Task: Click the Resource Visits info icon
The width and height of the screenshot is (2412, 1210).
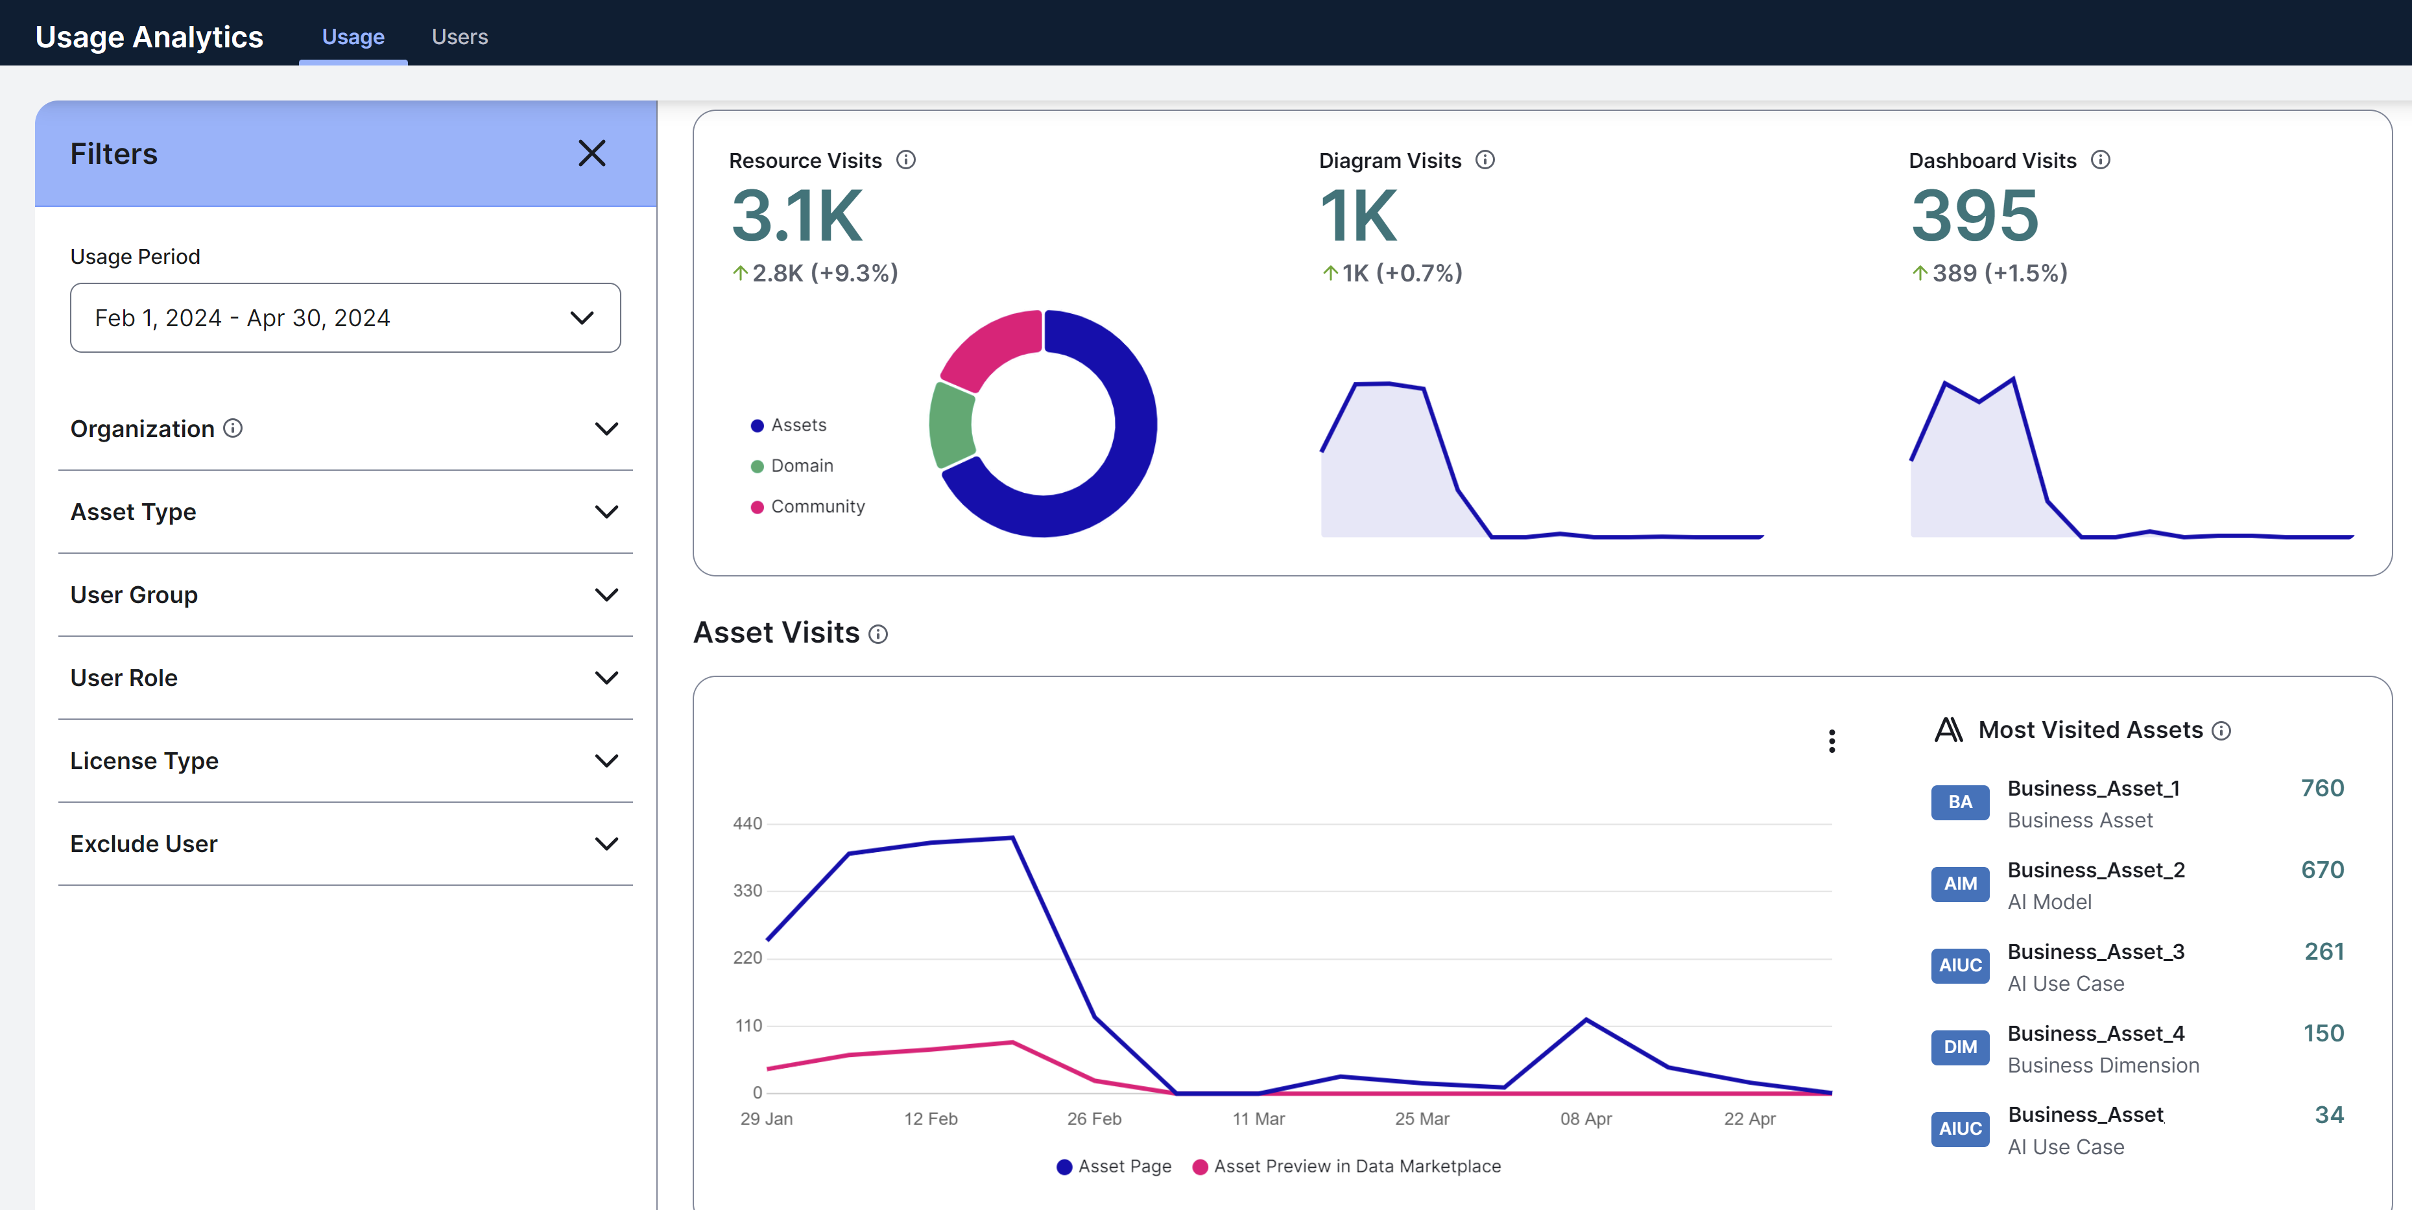Action: coord(907,160)
